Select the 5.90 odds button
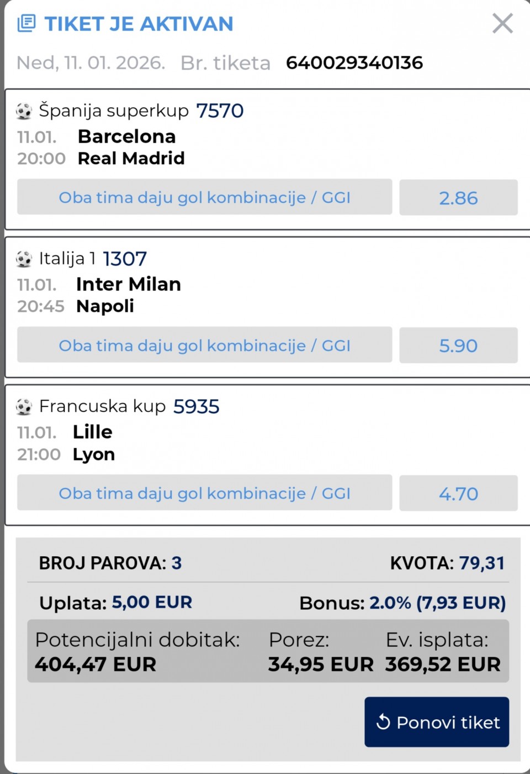Screen dimensions: 530x774 pos(458,345)
